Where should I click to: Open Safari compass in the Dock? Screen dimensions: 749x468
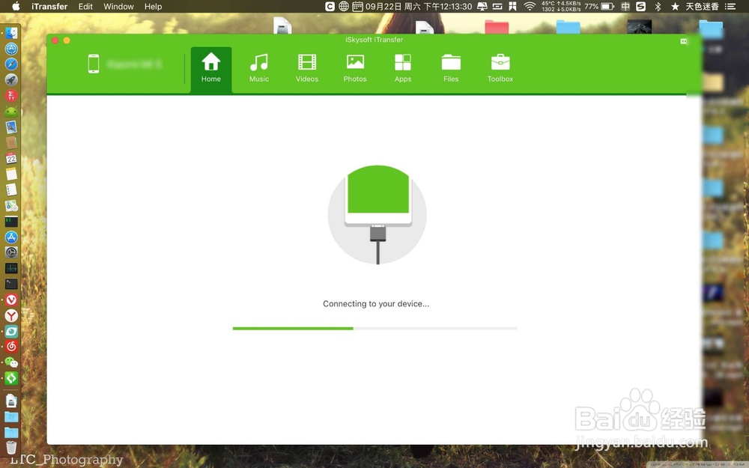coord(11,64)
